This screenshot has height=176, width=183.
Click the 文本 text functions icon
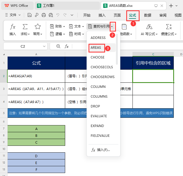[x=71, y=26]
